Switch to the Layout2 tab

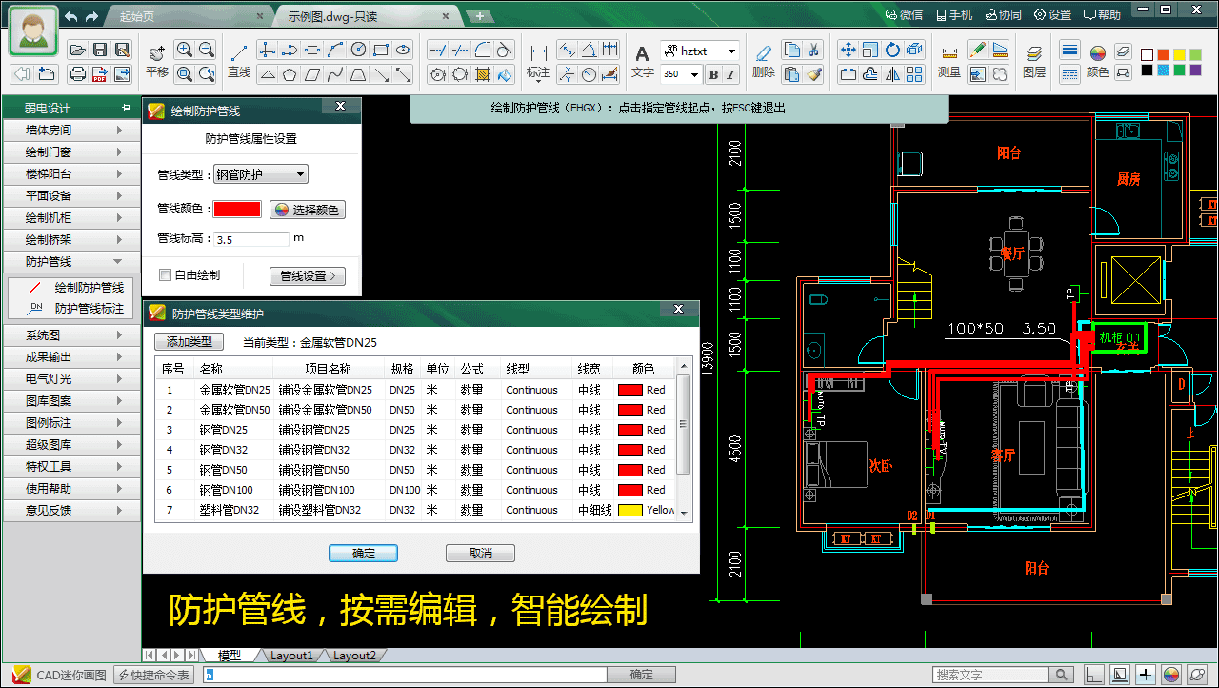click(354, 656)
